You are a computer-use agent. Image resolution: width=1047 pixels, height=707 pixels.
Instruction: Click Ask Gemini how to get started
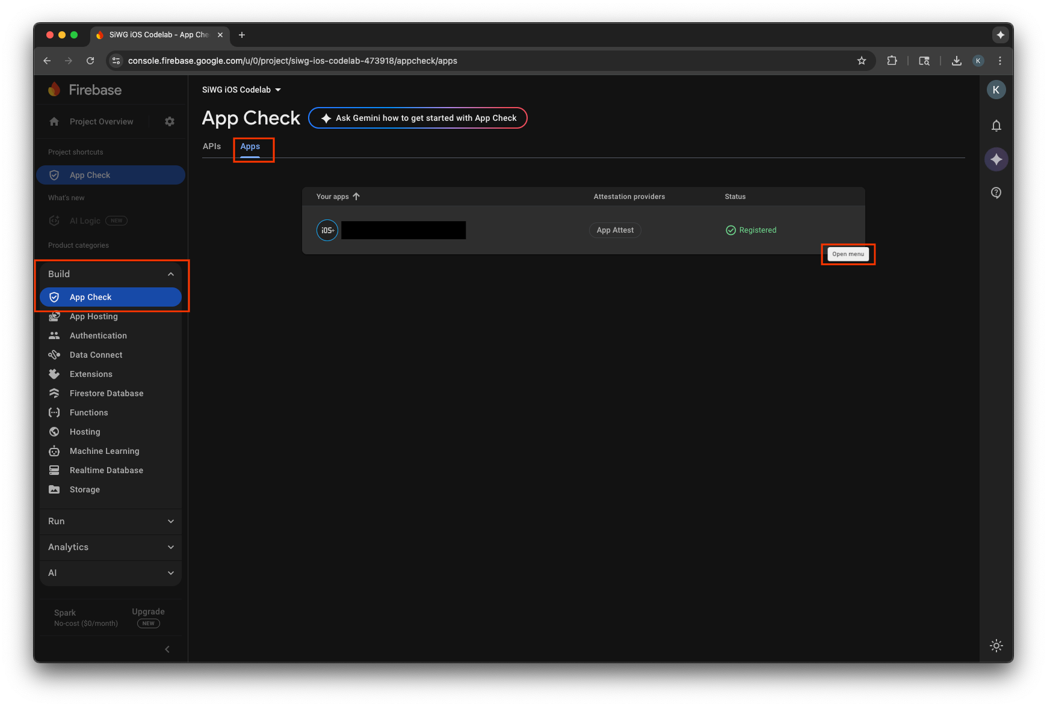coord(418,118)
